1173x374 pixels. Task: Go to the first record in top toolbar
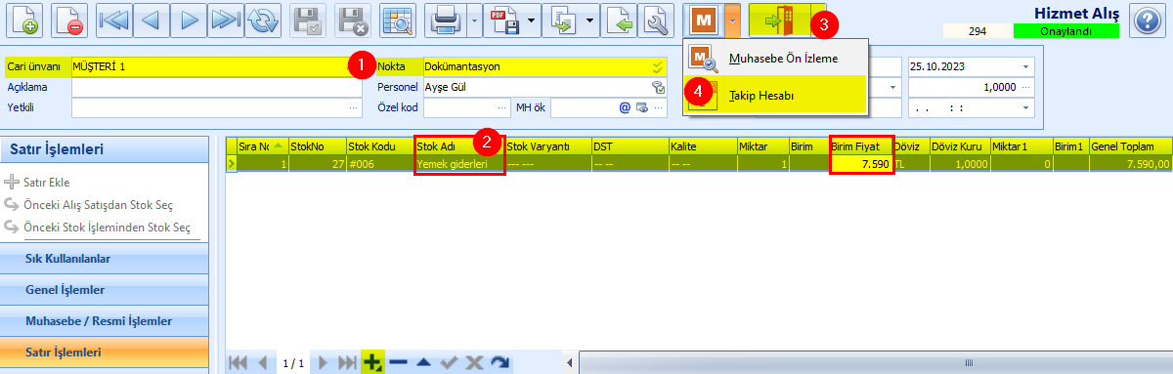pos(113,21)
